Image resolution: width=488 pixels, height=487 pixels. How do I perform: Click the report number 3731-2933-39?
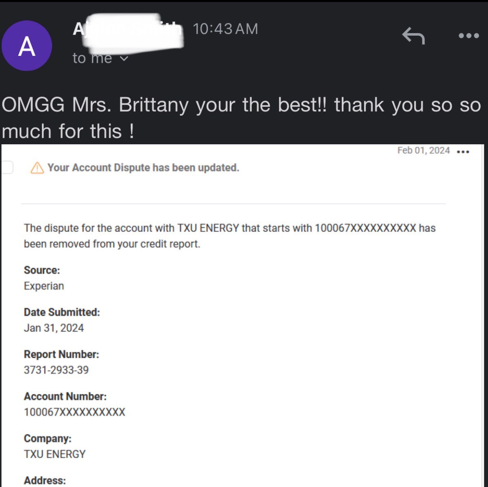(56, 370)
